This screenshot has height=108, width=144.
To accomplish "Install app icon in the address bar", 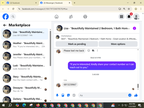I will point(120,9).
